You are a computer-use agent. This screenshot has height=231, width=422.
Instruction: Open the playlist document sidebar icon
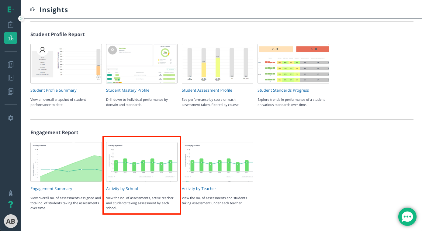tap(11, 91)
